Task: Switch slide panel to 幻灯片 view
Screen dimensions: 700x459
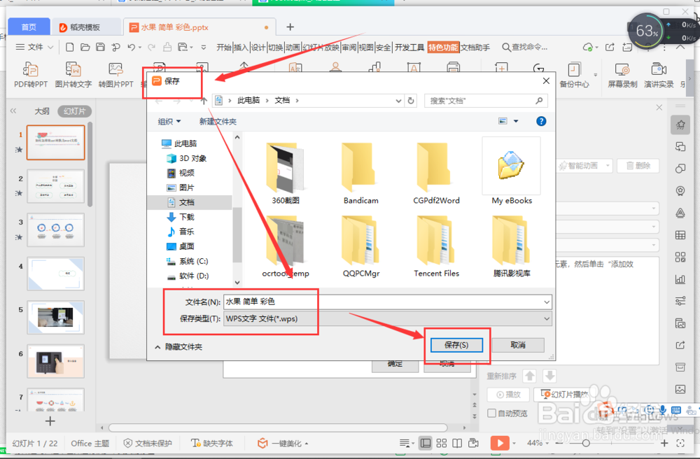Action: (x=74, y=111)
